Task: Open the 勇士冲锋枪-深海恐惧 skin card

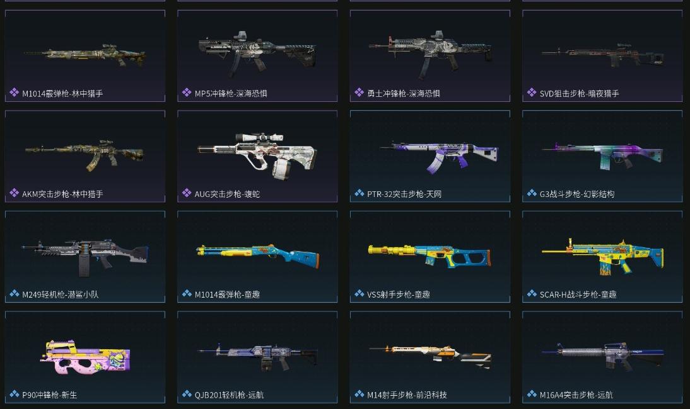Action: [x=430, y=56]
